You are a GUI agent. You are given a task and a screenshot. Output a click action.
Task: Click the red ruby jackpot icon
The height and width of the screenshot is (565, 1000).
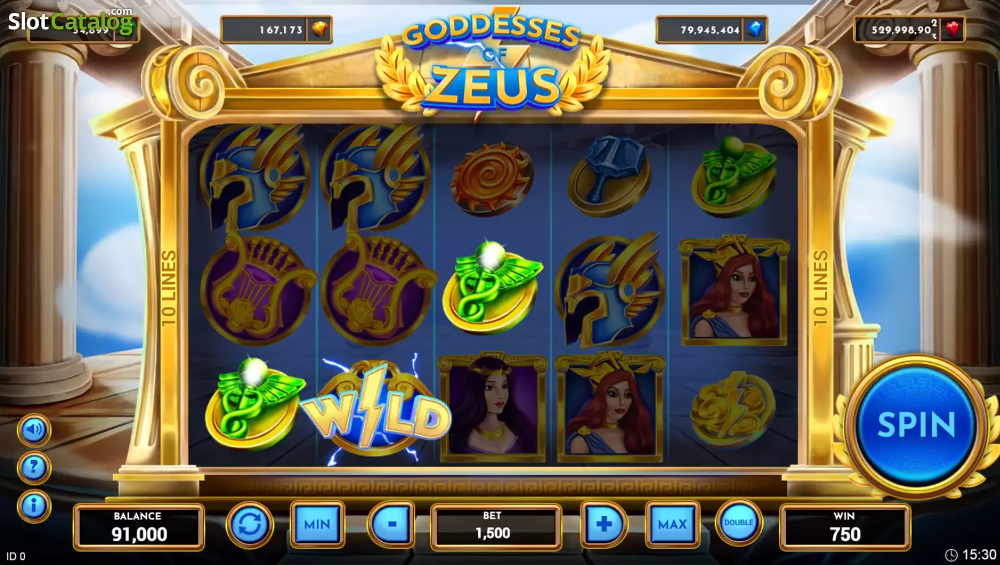click(952, 29)
